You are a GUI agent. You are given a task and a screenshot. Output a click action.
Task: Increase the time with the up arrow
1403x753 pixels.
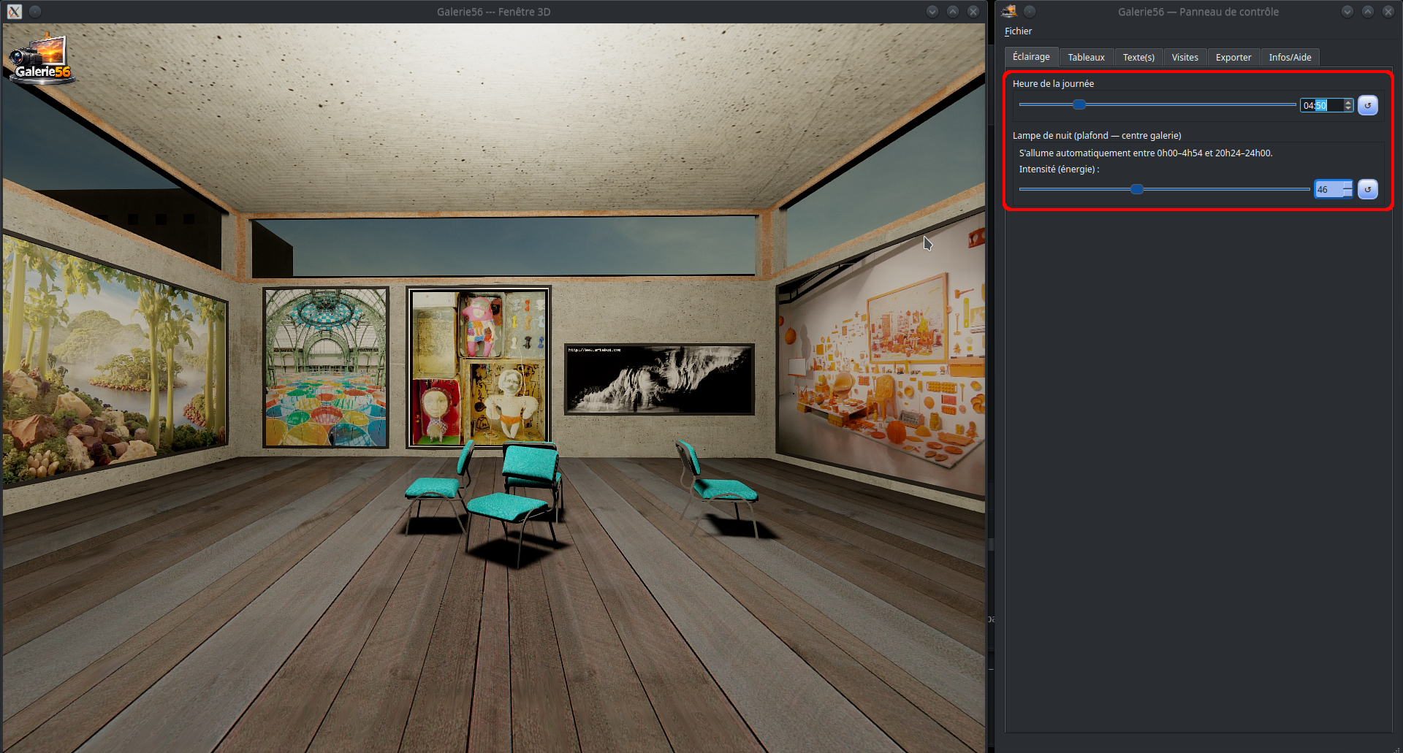coord(1348,102)
